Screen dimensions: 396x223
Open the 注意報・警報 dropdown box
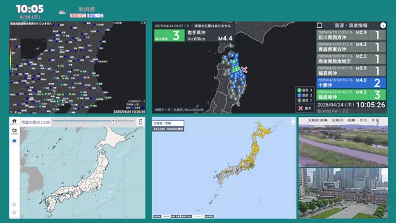point(168,123)
